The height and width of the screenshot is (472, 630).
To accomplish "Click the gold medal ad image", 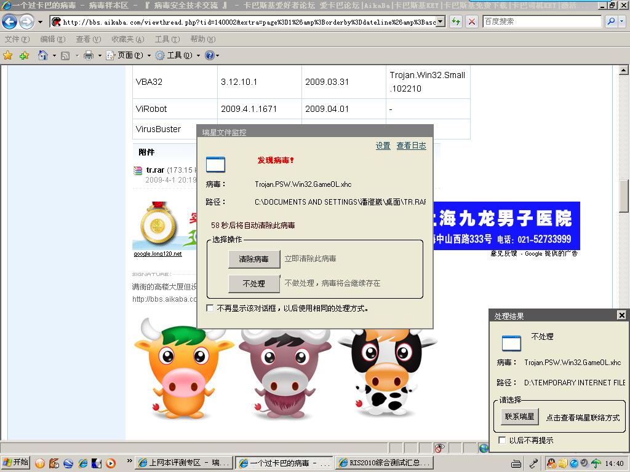I will pos(158,224).
